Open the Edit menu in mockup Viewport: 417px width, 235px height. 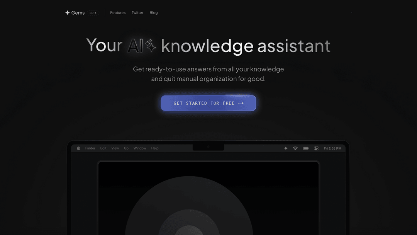(x=103, y=148)
